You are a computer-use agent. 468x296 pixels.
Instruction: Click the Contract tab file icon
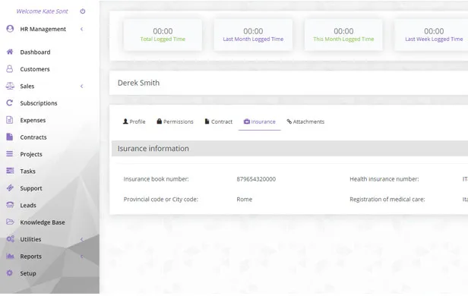(207, 121)
